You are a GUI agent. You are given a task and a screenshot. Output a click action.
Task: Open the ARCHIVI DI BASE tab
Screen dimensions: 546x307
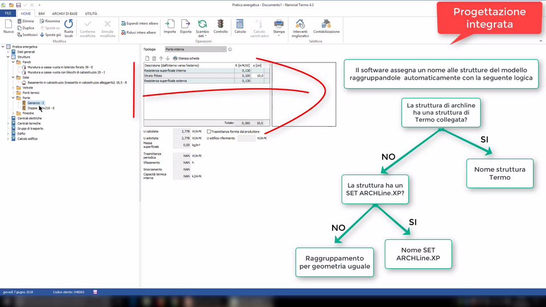coord(65,14)
